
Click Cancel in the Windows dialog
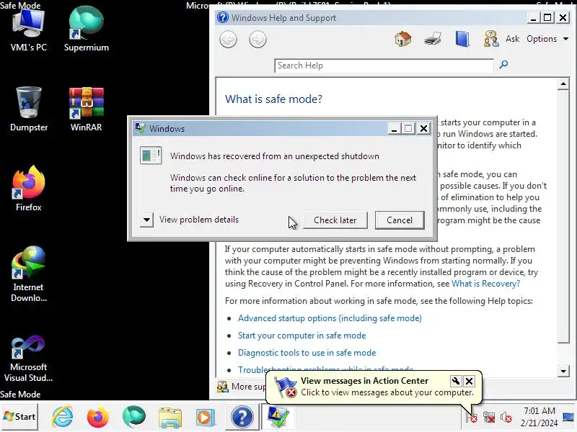pos(400,220)
